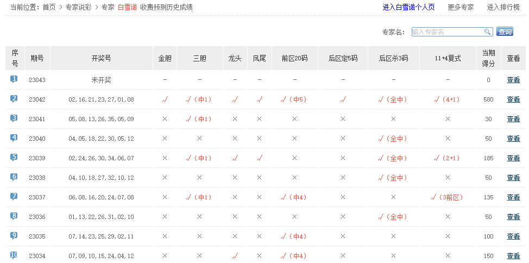Click rank badge number 8 icon
The height and width of the screenshot is (263, 529).
point(14,216)
